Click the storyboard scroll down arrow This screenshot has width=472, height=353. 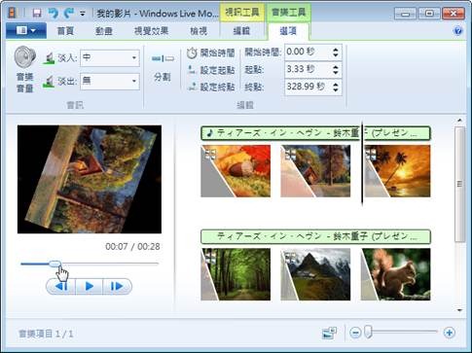459,310
